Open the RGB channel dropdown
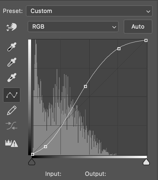This screenshot has width=158, height=180. (x=73, y=27)
